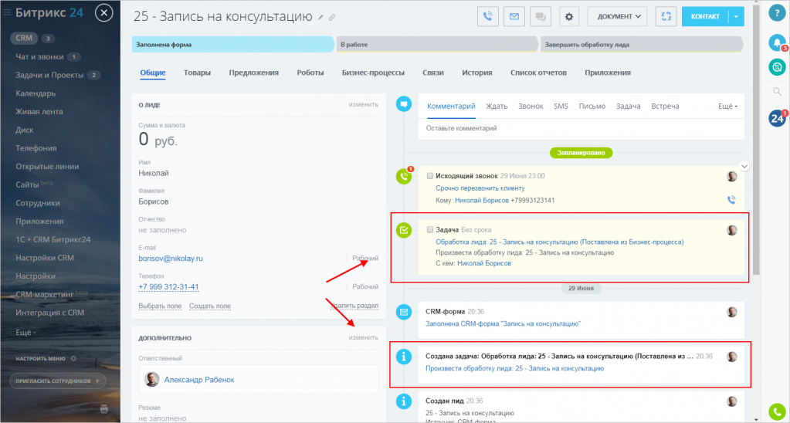The height and width of the screenshot is (423, 790).
Task: Click the envelope email icon in header
Action: [x=514, y=16]
